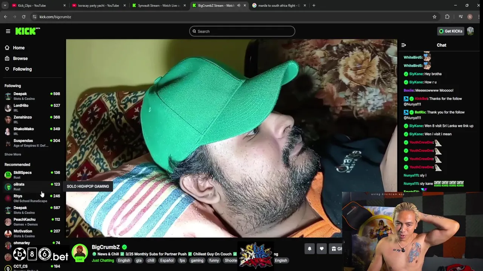483x271 pixels.
Task: Switch to manila to south africa flight tab
Action: click(279, 5)
